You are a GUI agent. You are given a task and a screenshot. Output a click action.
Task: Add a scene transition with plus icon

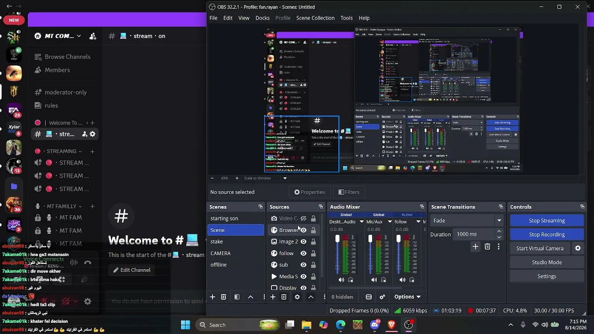475,247
